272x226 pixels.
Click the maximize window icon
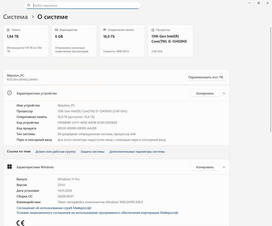click(258, 3)
